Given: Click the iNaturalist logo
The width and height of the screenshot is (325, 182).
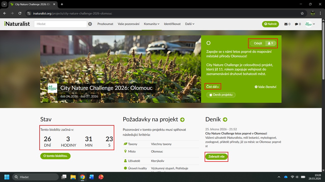Looking at the screenshot, I should [x=17, y=24].
